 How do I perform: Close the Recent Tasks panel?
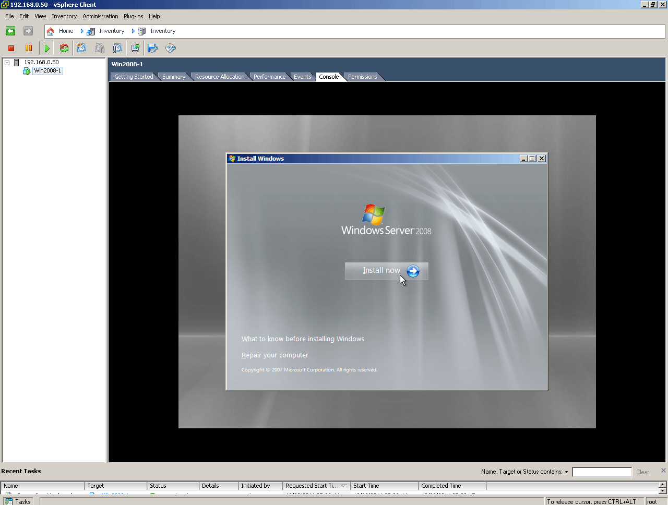(663, 471)
